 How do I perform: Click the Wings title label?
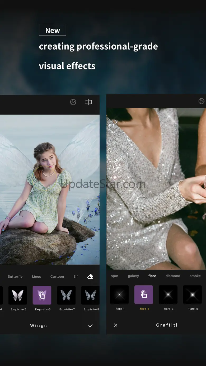[39, 326]
